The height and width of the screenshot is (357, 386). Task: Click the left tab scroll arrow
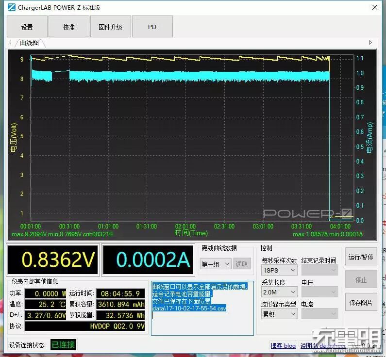(x=10, y=43)
